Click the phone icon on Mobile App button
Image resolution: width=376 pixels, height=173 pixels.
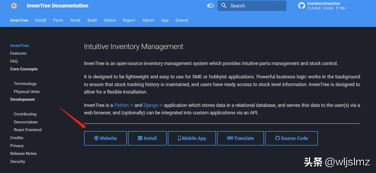pos(179,138)
